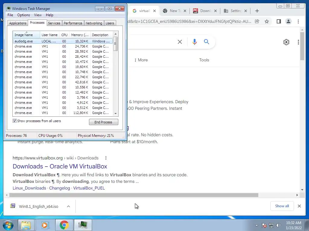Open the VirtualBox_PUEL sitelink
This screenshot has height=231, width=309.
point(89,188)
